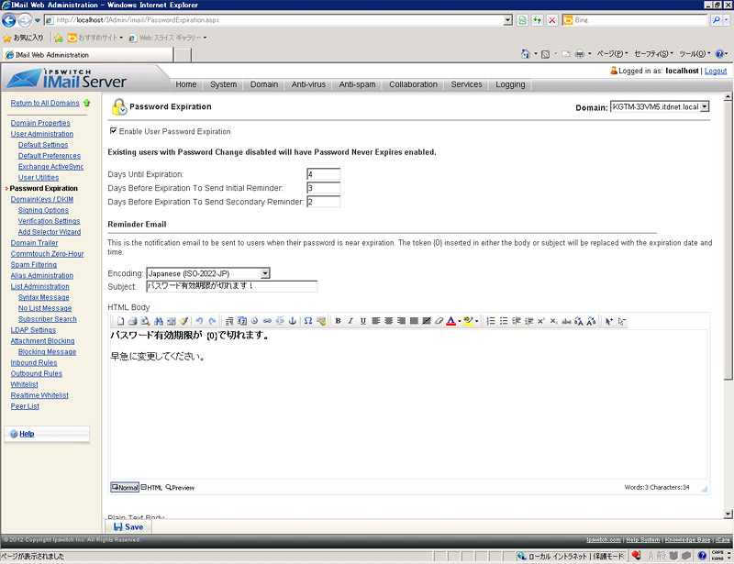Screen dimensions: 734x564
Task: Click the Undo arrow in editor toolbar
Action: (x=199, y=321)
